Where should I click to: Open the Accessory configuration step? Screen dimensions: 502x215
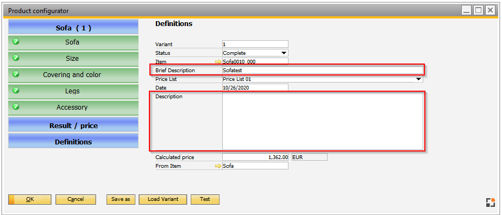(x=73, y=108)
